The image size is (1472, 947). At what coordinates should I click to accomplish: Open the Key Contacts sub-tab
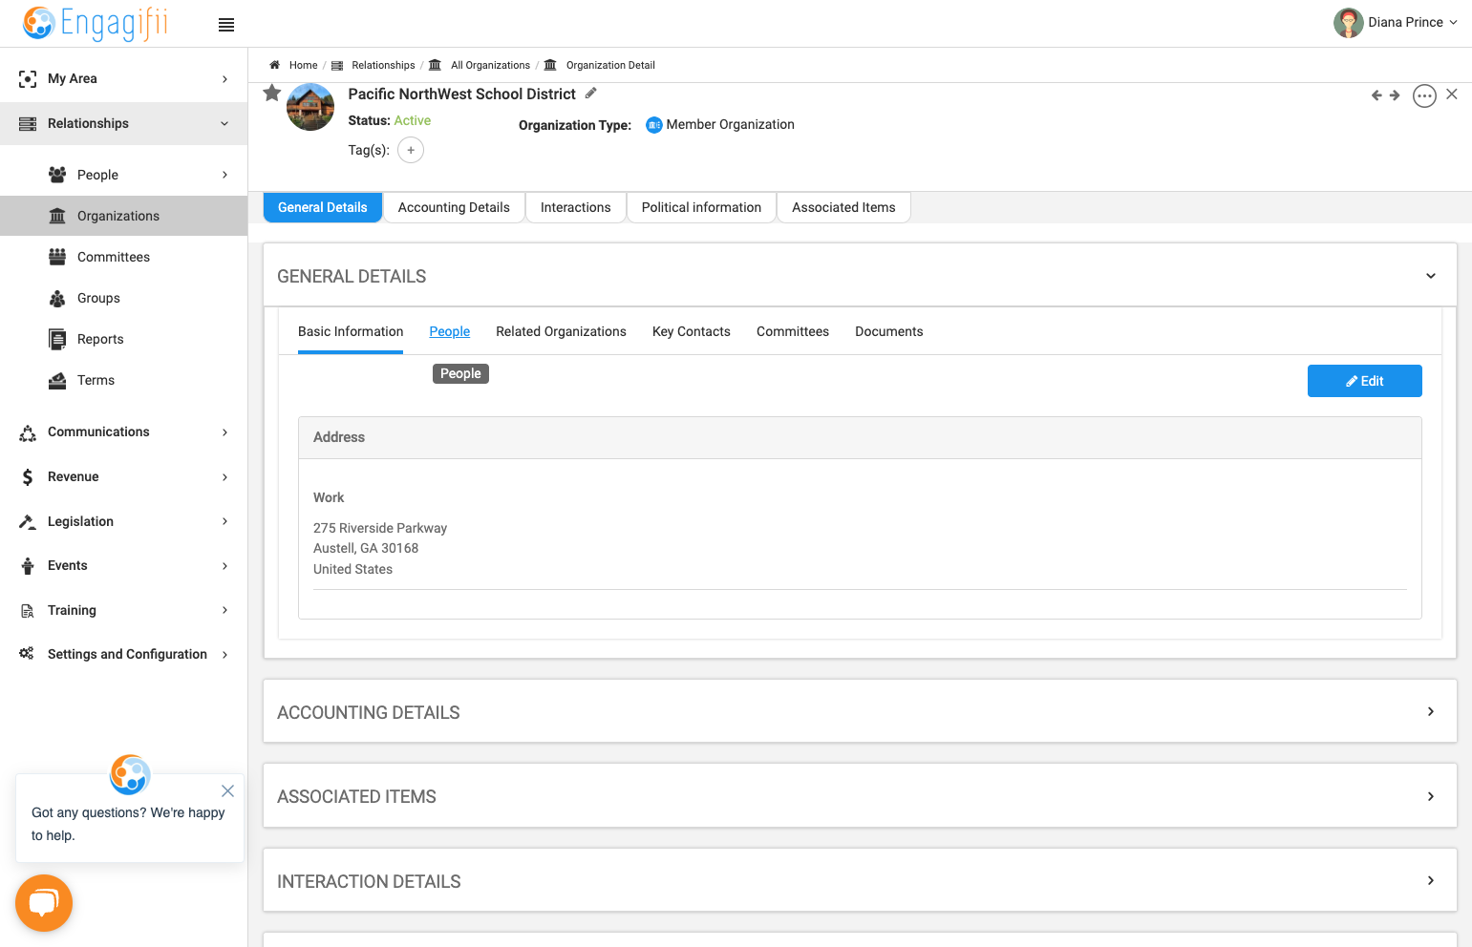tap(691, 331)
